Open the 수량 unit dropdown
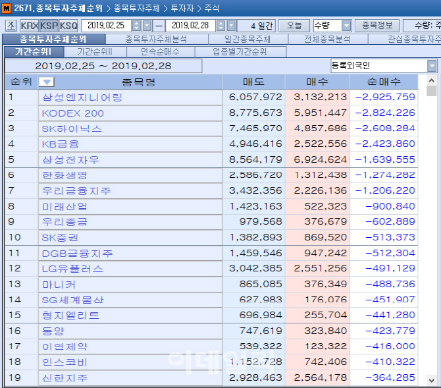The height and width of the screenshot is (388, 441). [346, 26]
